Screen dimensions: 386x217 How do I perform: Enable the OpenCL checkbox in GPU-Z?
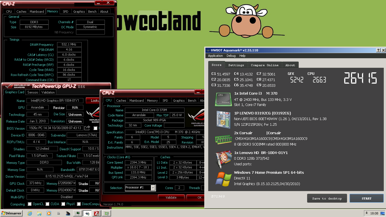pos(30,204)
